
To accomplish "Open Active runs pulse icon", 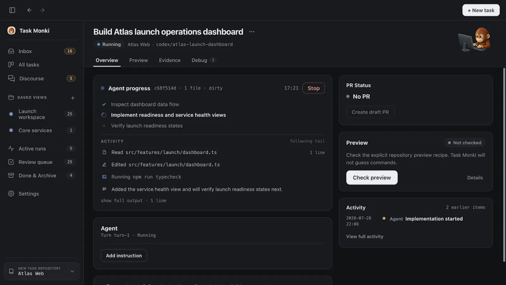I will tap(11, 149).
